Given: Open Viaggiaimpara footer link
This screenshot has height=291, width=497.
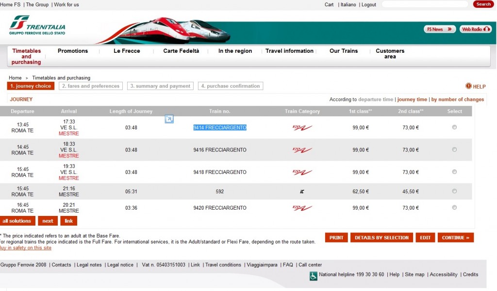Looking at the screenshot, I should (262, 265).
